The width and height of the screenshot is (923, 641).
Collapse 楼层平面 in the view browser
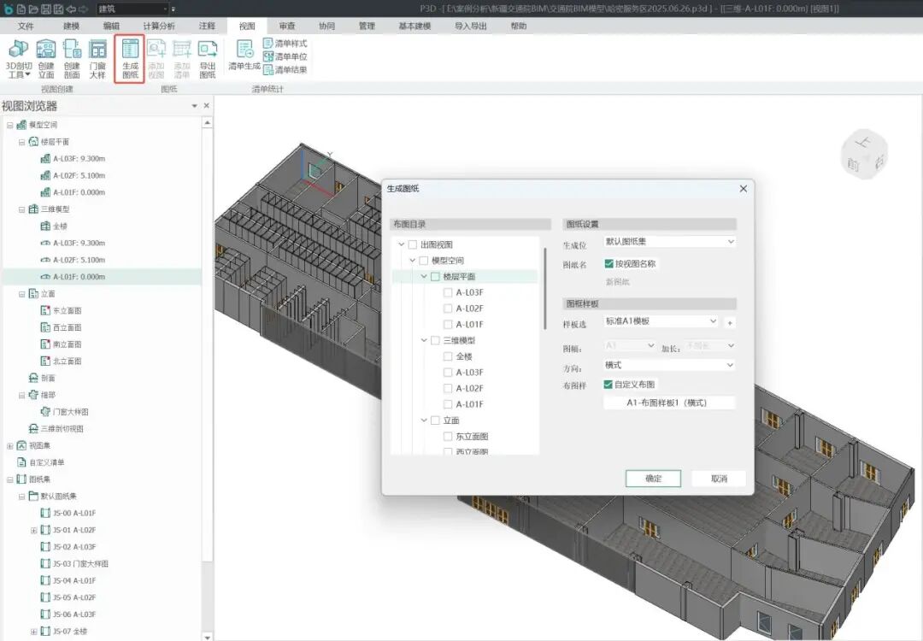[x=21, y=142]
